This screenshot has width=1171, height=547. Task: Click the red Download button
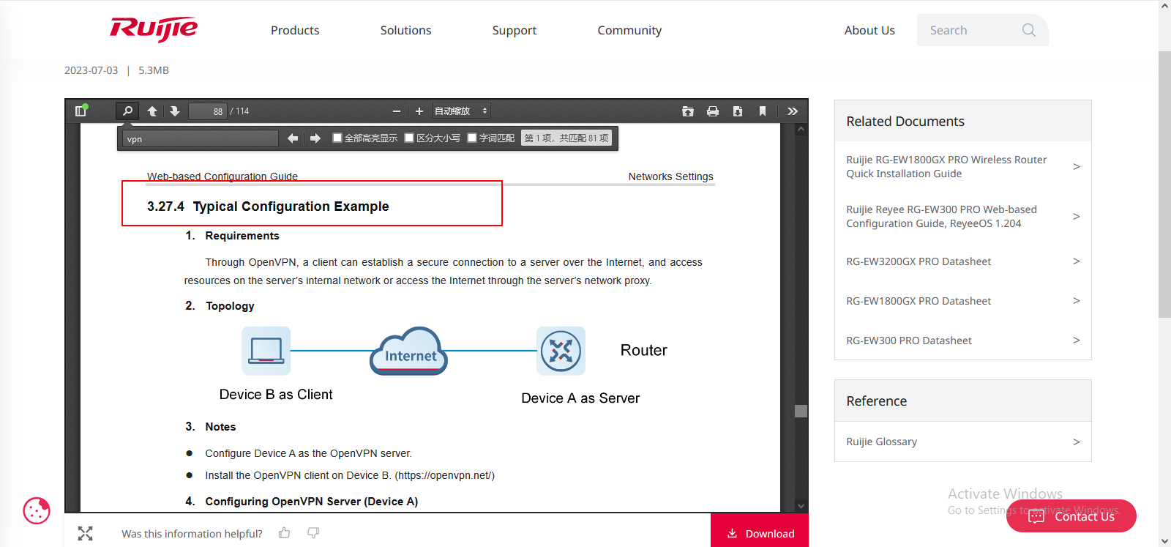760,531
